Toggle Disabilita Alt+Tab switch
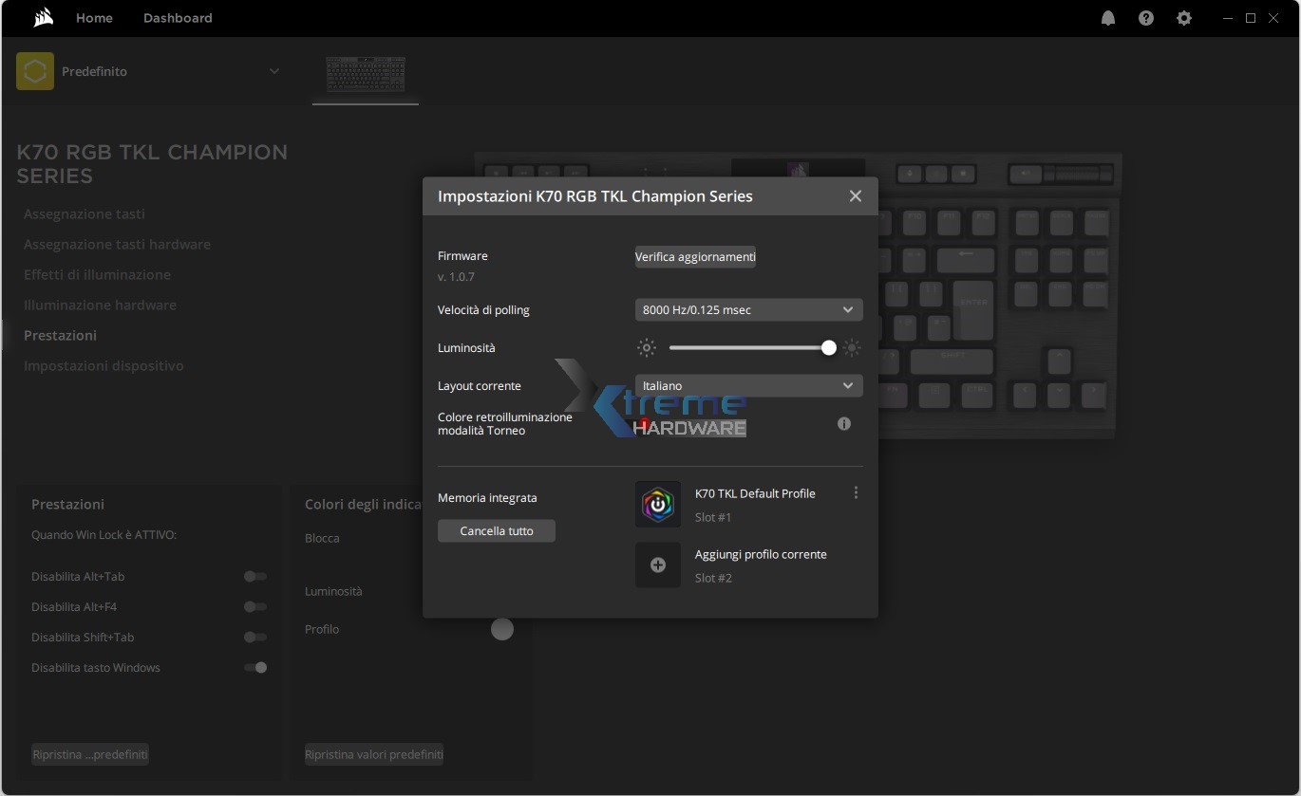The image size is (1301, 796). click(255, 577)
